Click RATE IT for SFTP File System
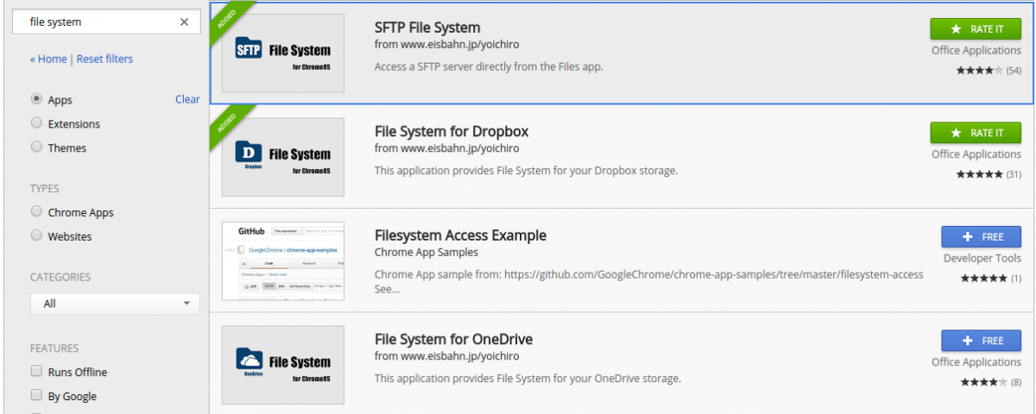This screenshot has height=414, width=1036. pyautogui.click(x=976, y=28)
